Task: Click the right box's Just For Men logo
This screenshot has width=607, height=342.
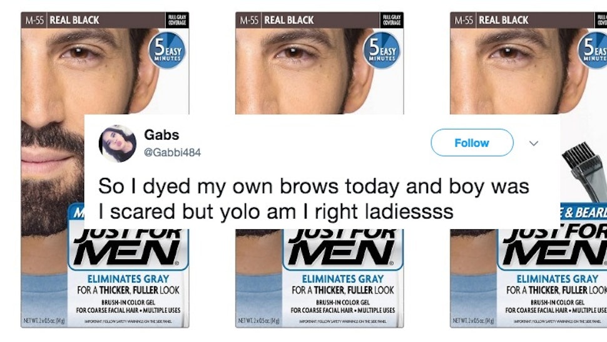Action: (554, 246)
